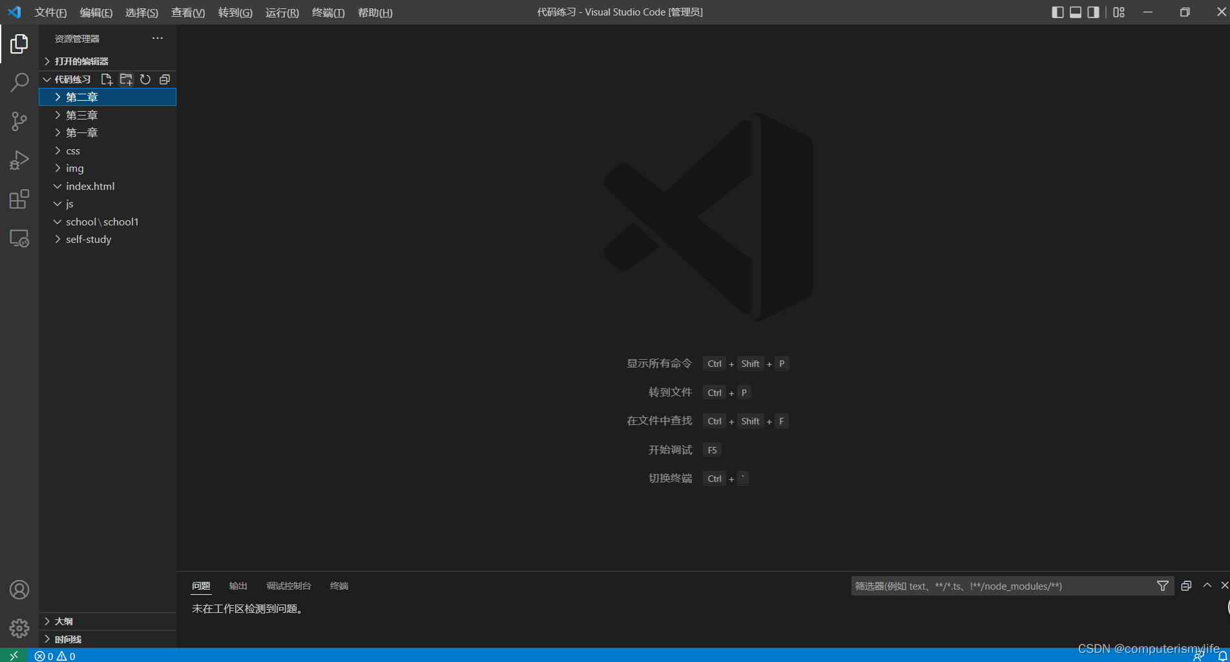
Task: Open the 帮助(H) menu
Action: click(x=375, y=12)
